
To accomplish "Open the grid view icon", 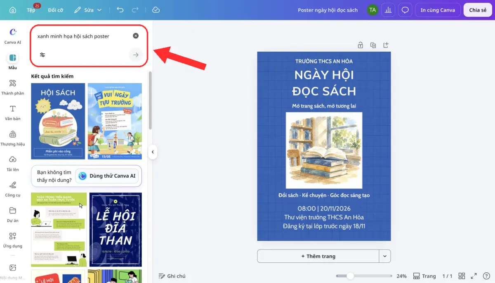I will pos(462,276).
